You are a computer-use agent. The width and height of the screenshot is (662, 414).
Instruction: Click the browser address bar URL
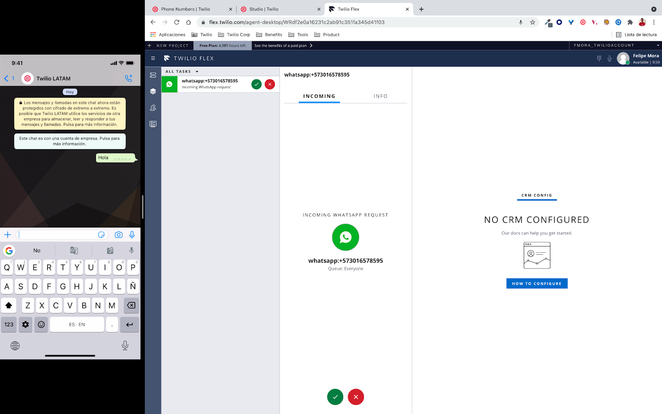(x=297, y=22)
